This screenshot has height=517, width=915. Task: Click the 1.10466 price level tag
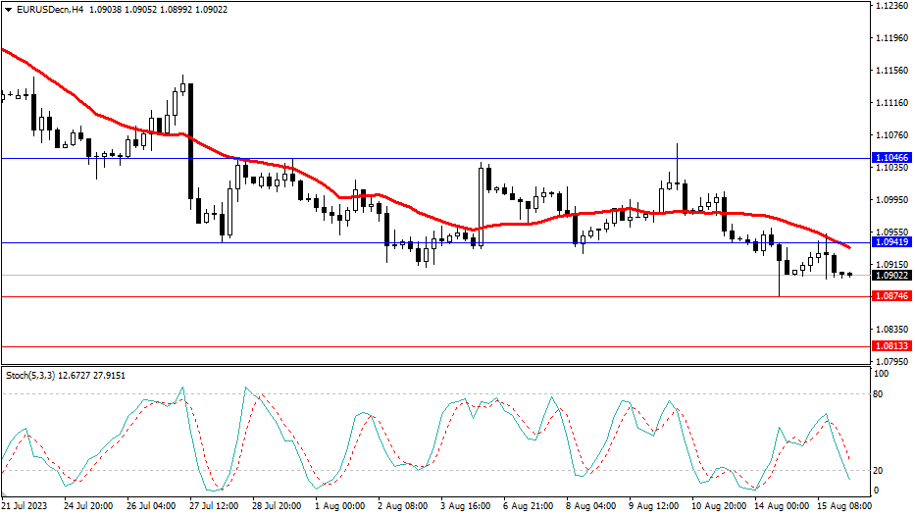point(890,158)
